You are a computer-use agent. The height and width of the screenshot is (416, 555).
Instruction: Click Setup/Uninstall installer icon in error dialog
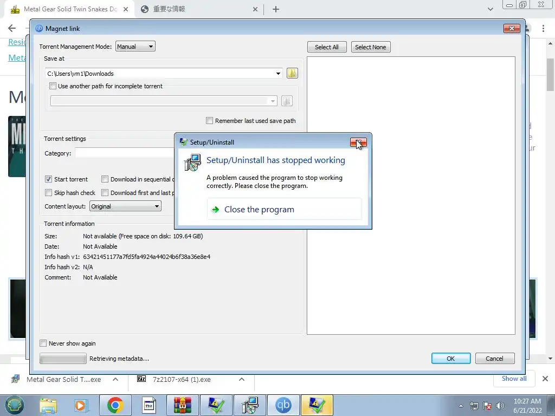click(192, 162)
